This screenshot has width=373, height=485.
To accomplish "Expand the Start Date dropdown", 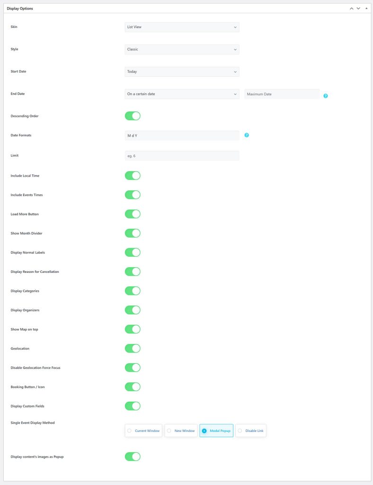I will pos(182,72).
